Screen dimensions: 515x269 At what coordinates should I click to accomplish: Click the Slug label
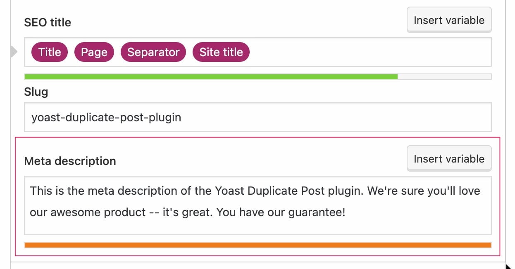(36, 92)
